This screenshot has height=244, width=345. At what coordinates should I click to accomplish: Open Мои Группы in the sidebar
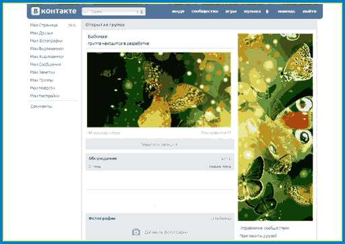42,80
